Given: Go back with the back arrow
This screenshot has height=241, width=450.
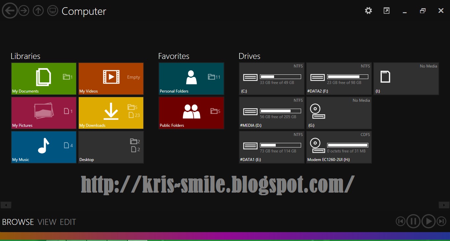Looking at the screenshot, I should click(10, 10).
